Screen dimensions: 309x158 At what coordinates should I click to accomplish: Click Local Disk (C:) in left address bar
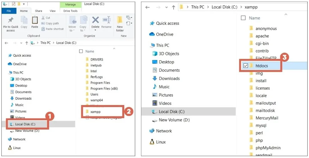click(x=66, y=43)
